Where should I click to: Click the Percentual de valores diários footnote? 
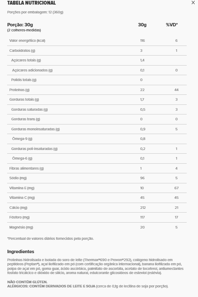coord(51,239)
